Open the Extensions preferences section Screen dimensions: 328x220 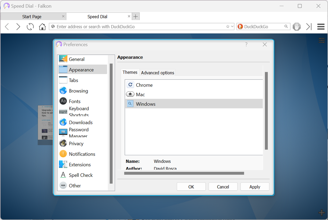83,165
